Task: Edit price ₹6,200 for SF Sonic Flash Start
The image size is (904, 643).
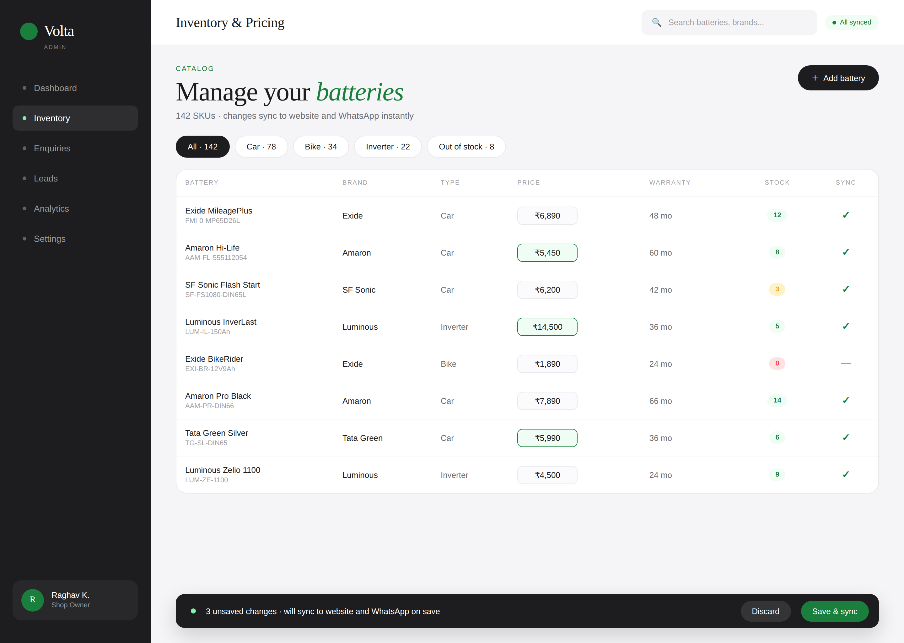Action: click(547, 290)
